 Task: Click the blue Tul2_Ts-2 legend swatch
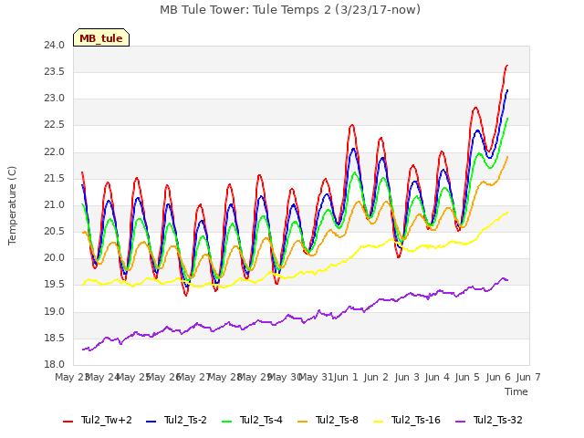[151, 422]
